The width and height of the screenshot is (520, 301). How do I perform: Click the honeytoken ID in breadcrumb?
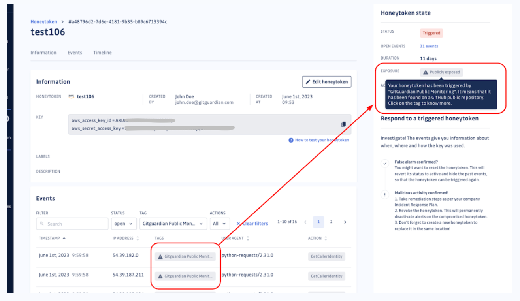click(x=118, y=22)
